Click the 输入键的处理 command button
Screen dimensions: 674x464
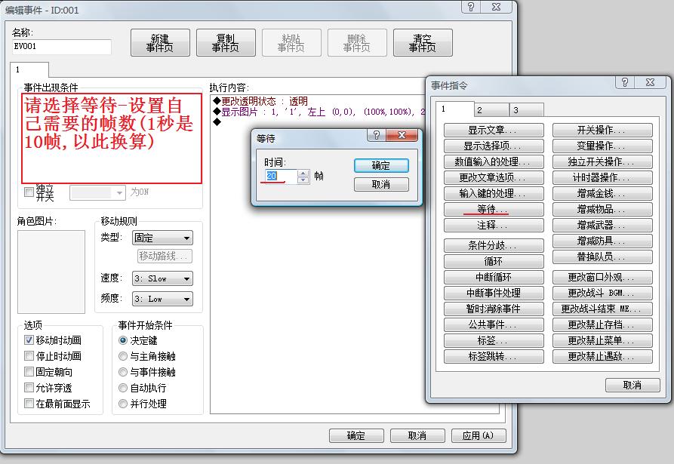(x=494, y=194)
